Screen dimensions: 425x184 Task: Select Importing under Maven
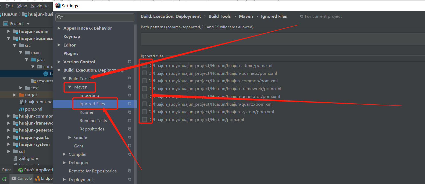89,95
